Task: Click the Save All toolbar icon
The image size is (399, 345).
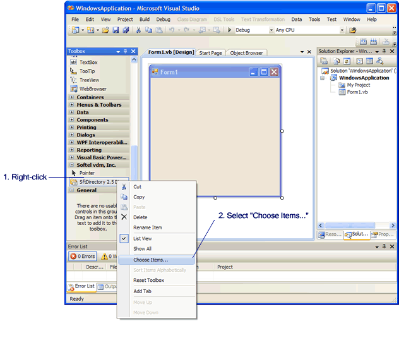Action: pos(126,30)
